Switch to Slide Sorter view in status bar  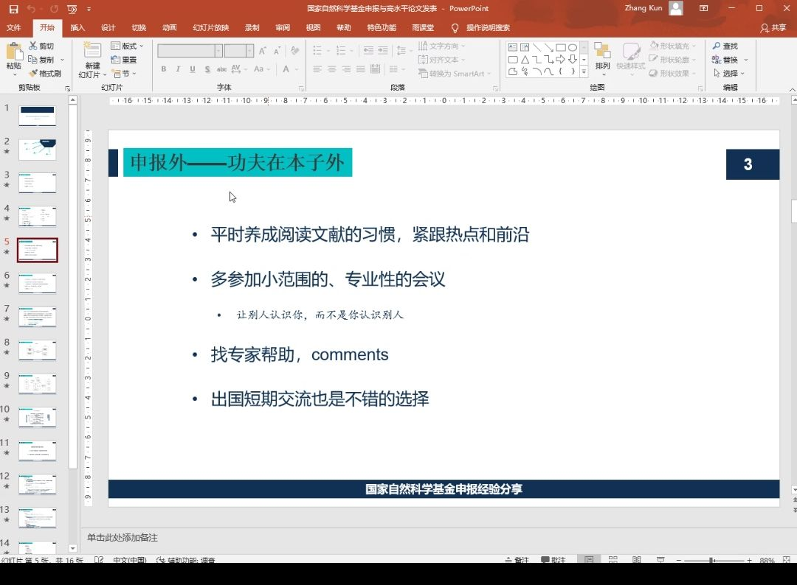pos(613,561)
